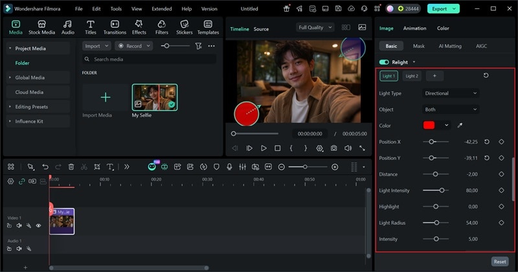Add keyframe for Light Intensity

501,190
